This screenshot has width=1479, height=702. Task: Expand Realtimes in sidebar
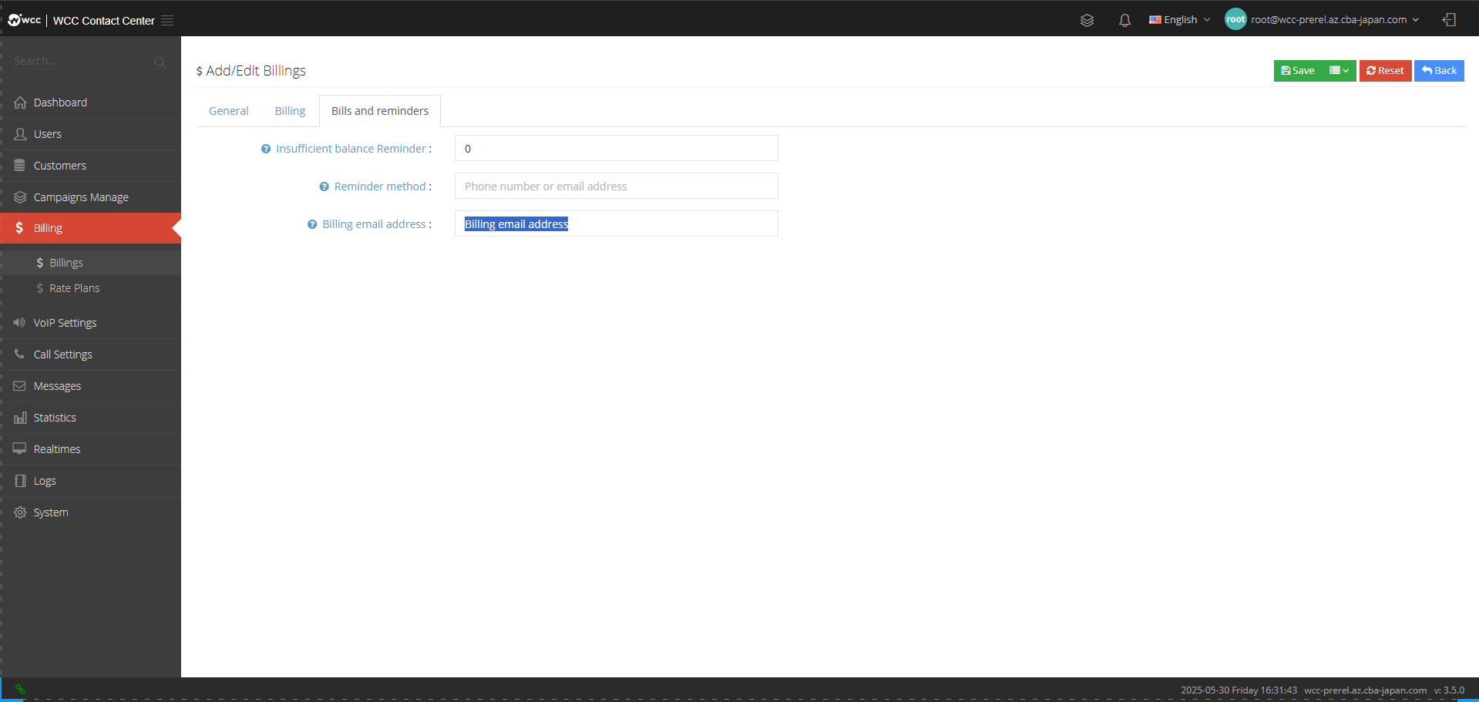click(x=90, y=449)
